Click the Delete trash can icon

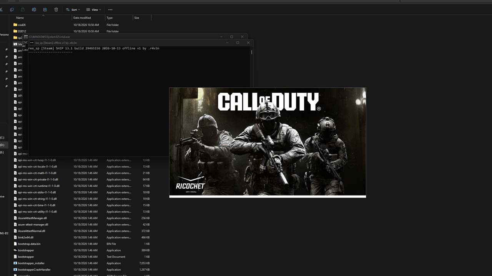point(56,10)
